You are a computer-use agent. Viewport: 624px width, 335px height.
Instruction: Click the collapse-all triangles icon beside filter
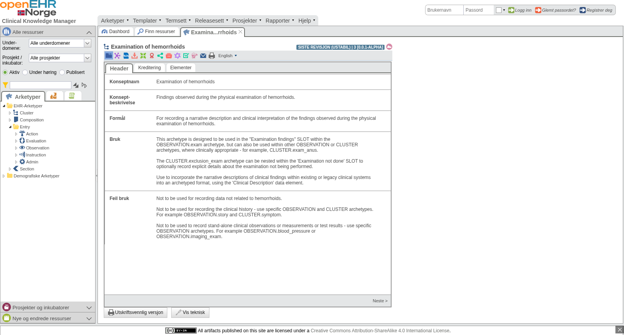(76, 85)
